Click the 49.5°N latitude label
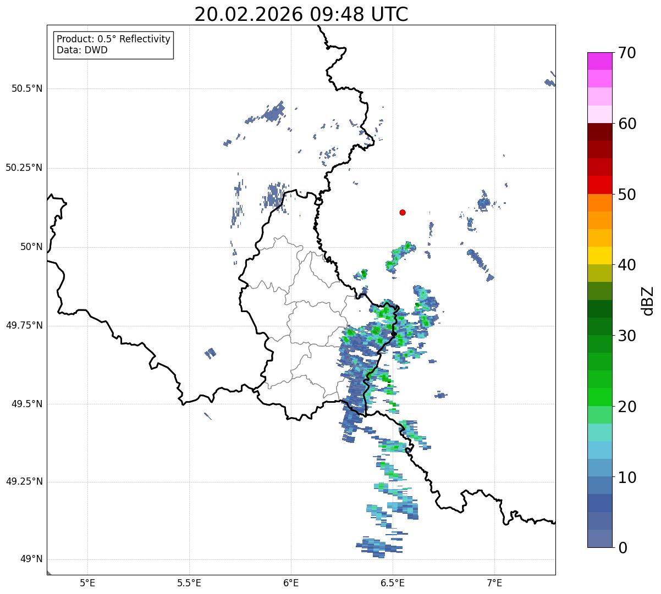 pos(27,404)
